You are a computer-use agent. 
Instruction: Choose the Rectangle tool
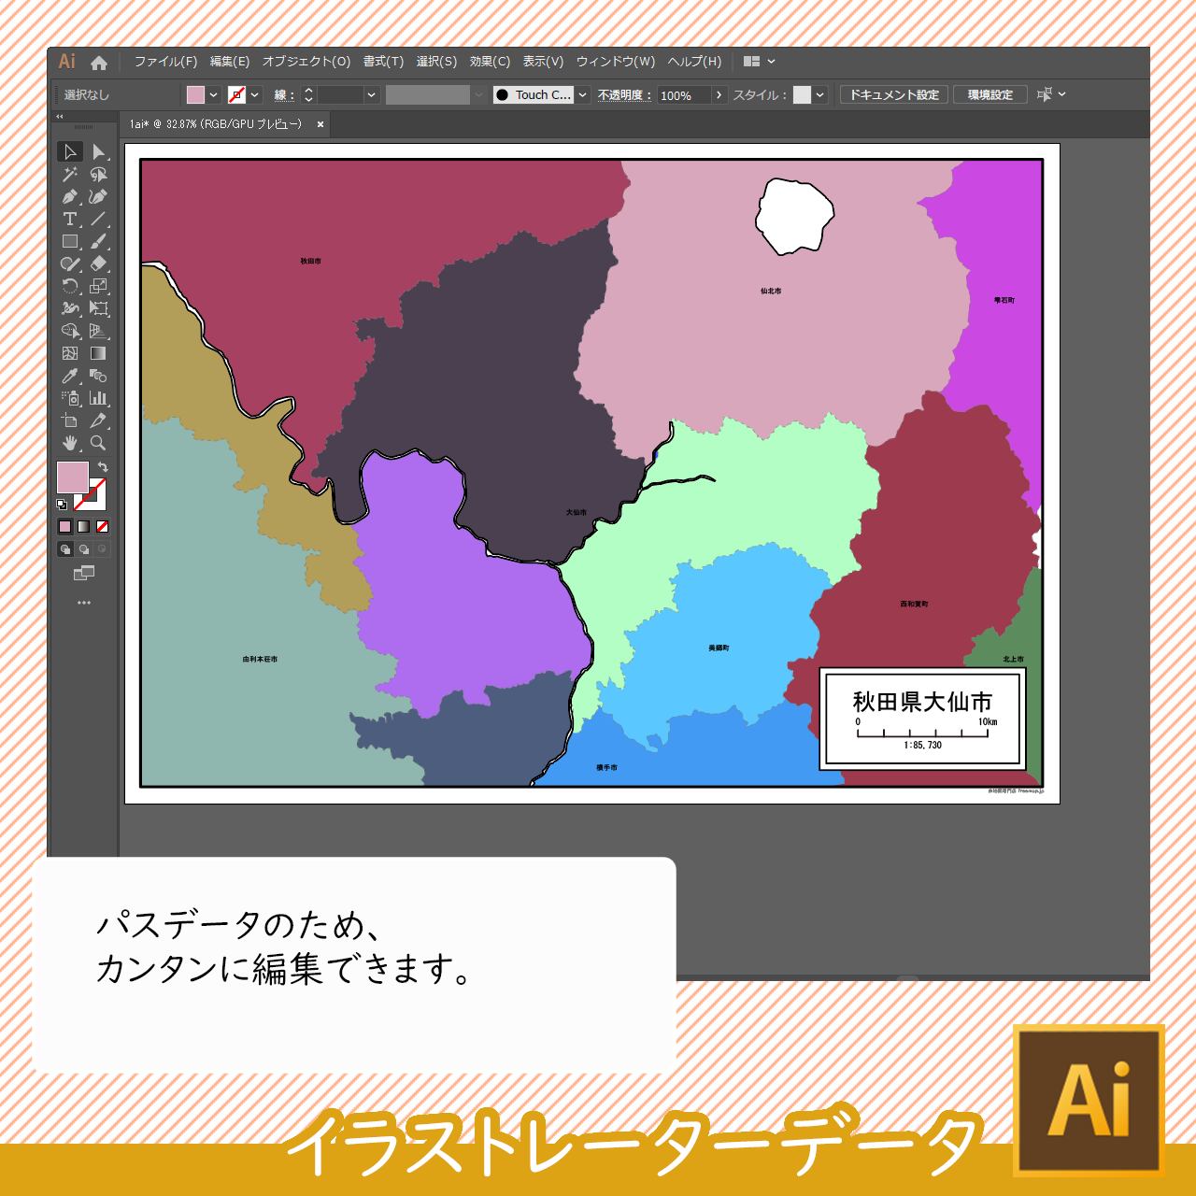click(x=70, y=241)
